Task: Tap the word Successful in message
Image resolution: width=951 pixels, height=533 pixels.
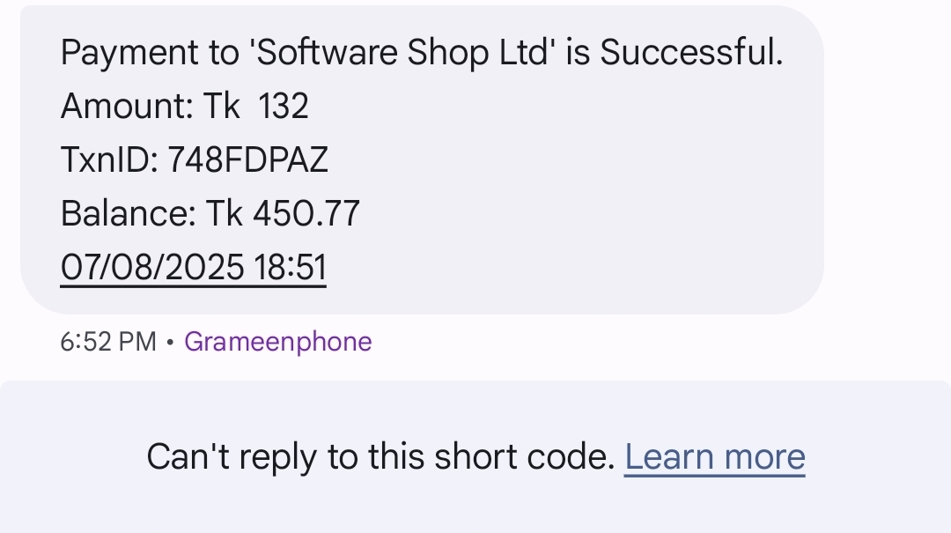Action: tap(691, 52)
